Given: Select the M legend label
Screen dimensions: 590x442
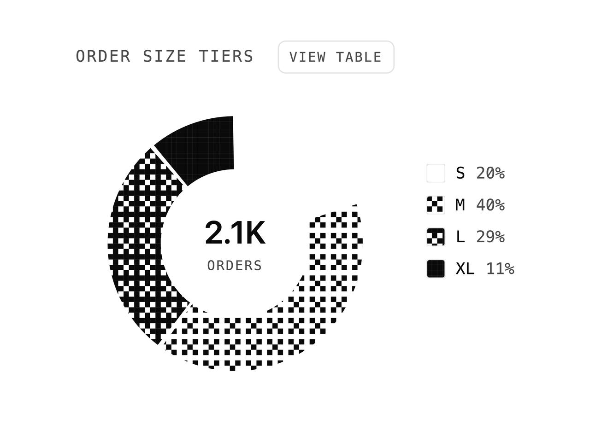Looking at the screenshot, I should (460, 205).
